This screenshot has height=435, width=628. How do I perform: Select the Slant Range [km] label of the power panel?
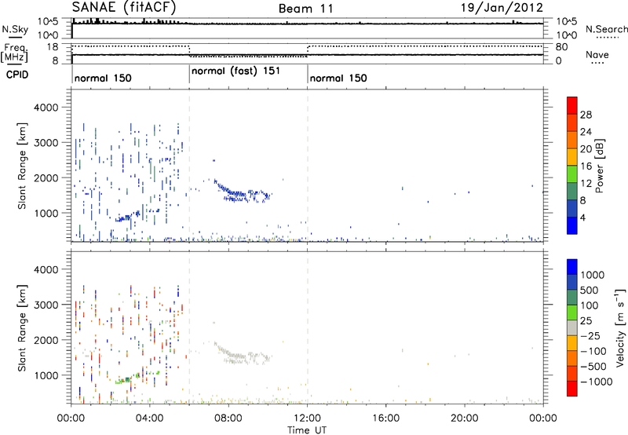pos(22,166)
